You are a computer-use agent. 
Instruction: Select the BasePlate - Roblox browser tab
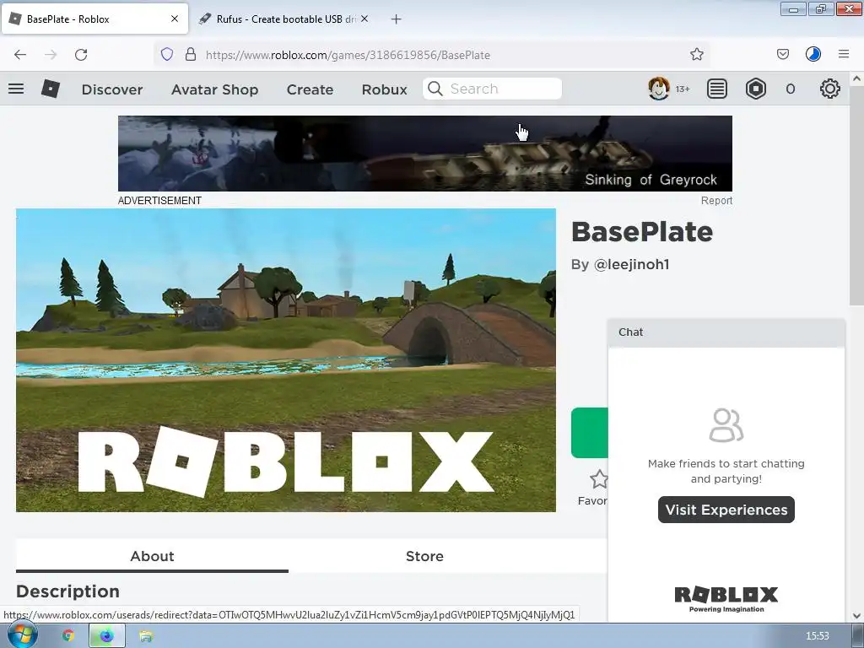pyautogui.click(x=94, y=19)
